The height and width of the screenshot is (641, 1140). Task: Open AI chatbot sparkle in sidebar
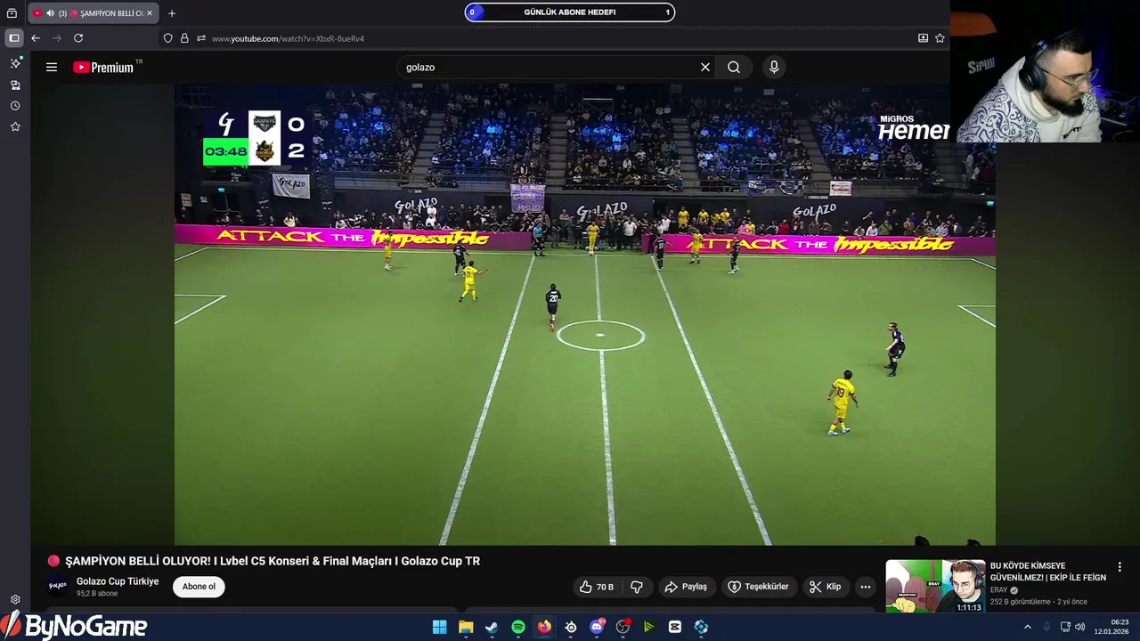15,63
